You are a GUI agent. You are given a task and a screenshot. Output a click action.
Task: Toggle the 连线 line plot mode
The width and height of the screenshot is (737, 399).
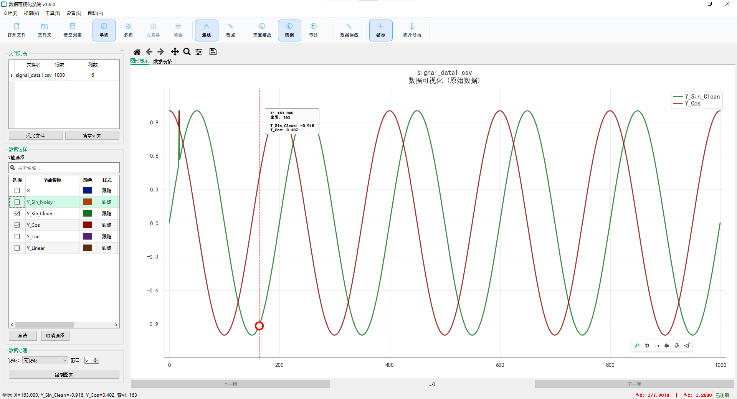tap(207, 30)
